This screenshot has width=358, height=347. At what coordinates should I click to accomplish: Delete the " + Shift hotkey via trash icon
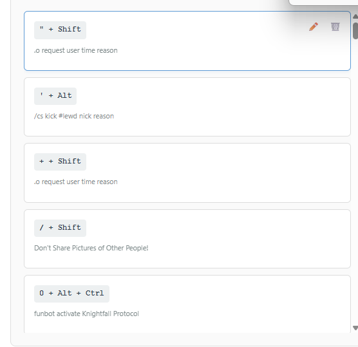335,26
